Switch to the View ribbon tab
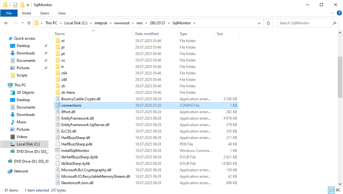The image size is (343, 194). (x=62, y=13)
